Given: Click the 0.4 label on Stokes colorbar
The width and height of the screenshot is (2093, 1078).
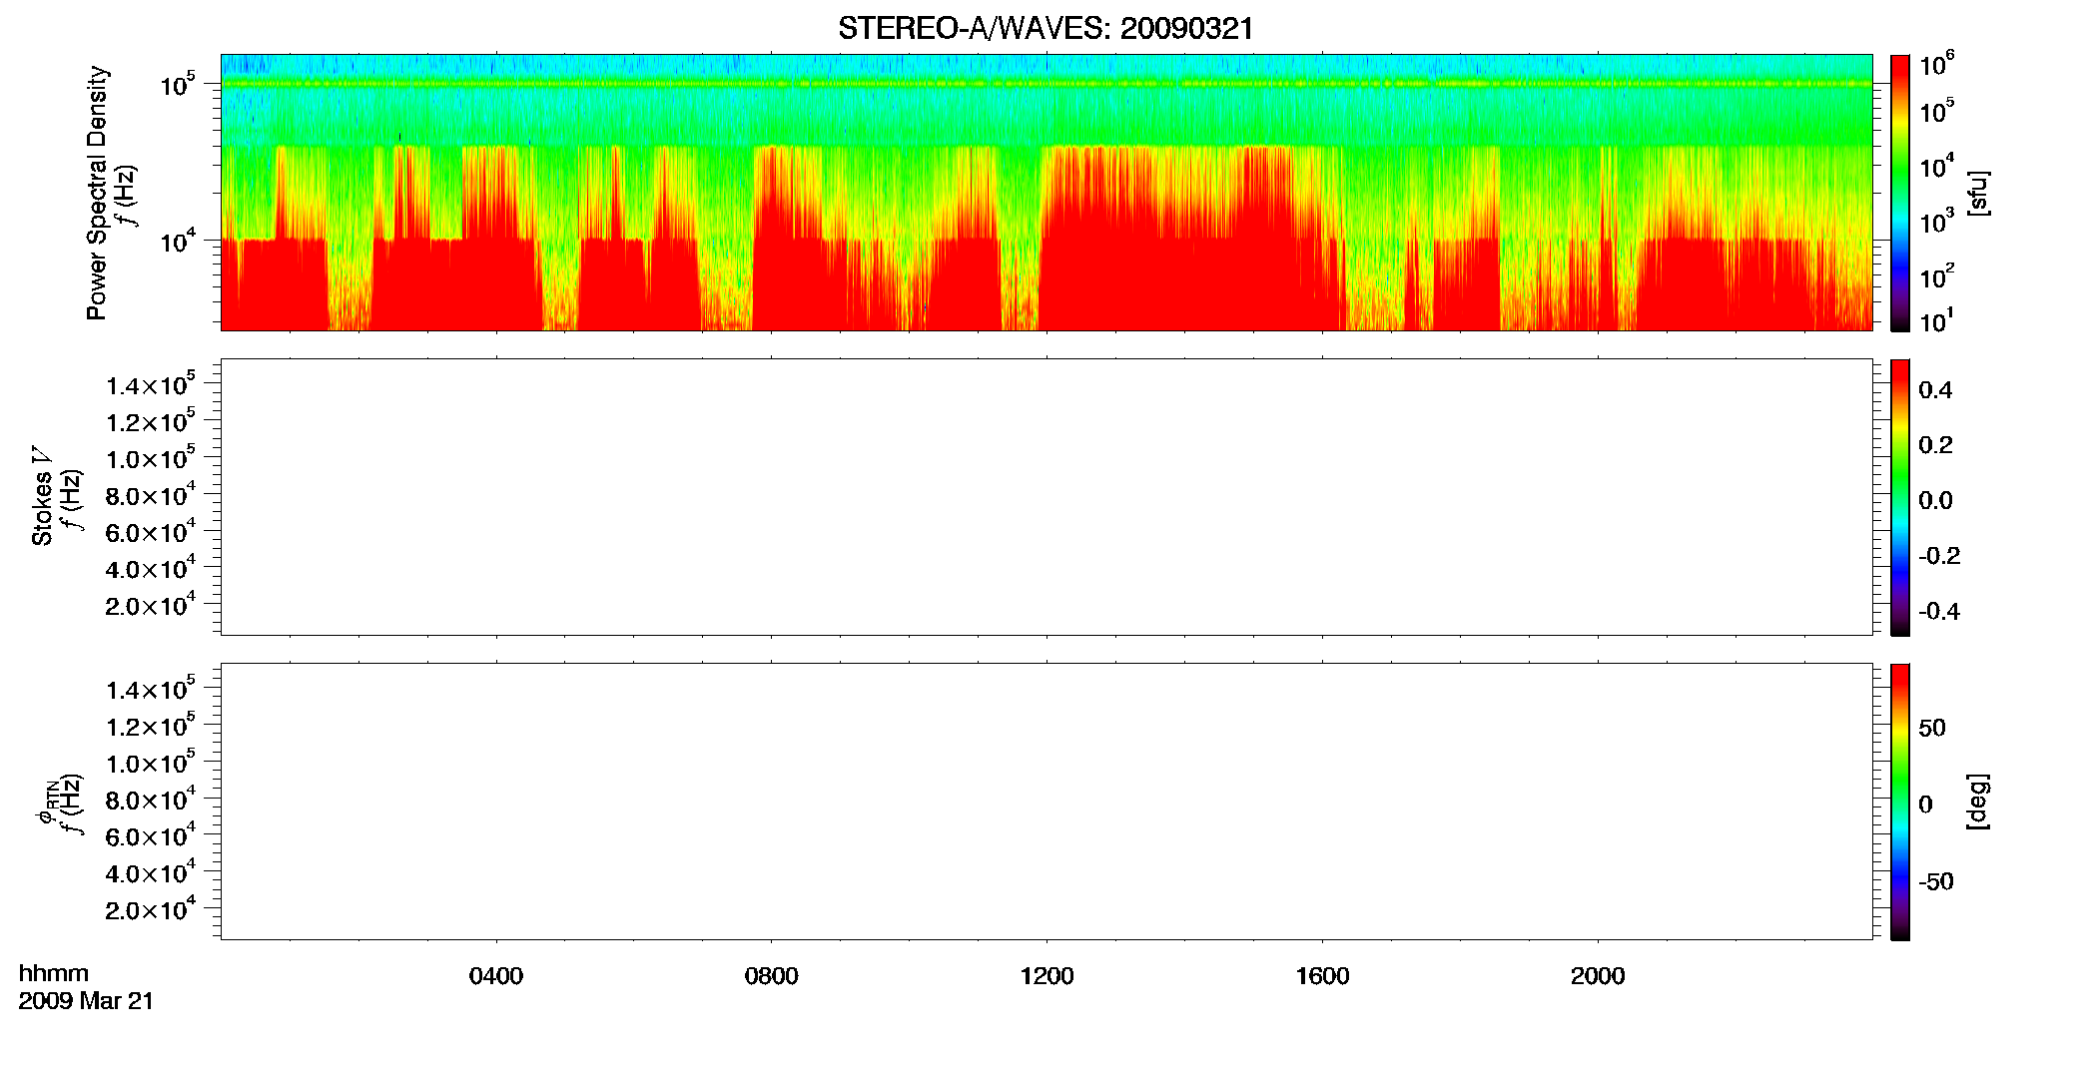Looking at the screenshot, I should click(x=1935, y=390).
